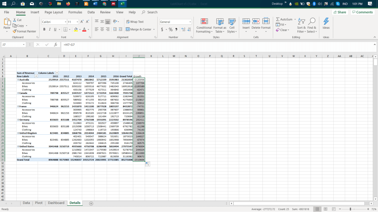Click the Comments button
Screen dimensions: 378x212
(x=362, y=12)
